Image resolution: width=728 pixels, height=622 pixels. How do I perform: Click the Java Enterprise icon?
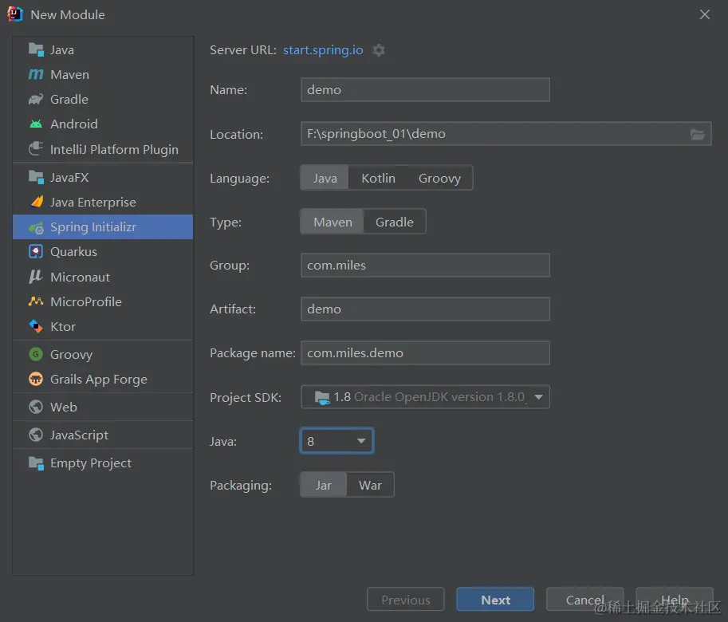coord(37,202)
